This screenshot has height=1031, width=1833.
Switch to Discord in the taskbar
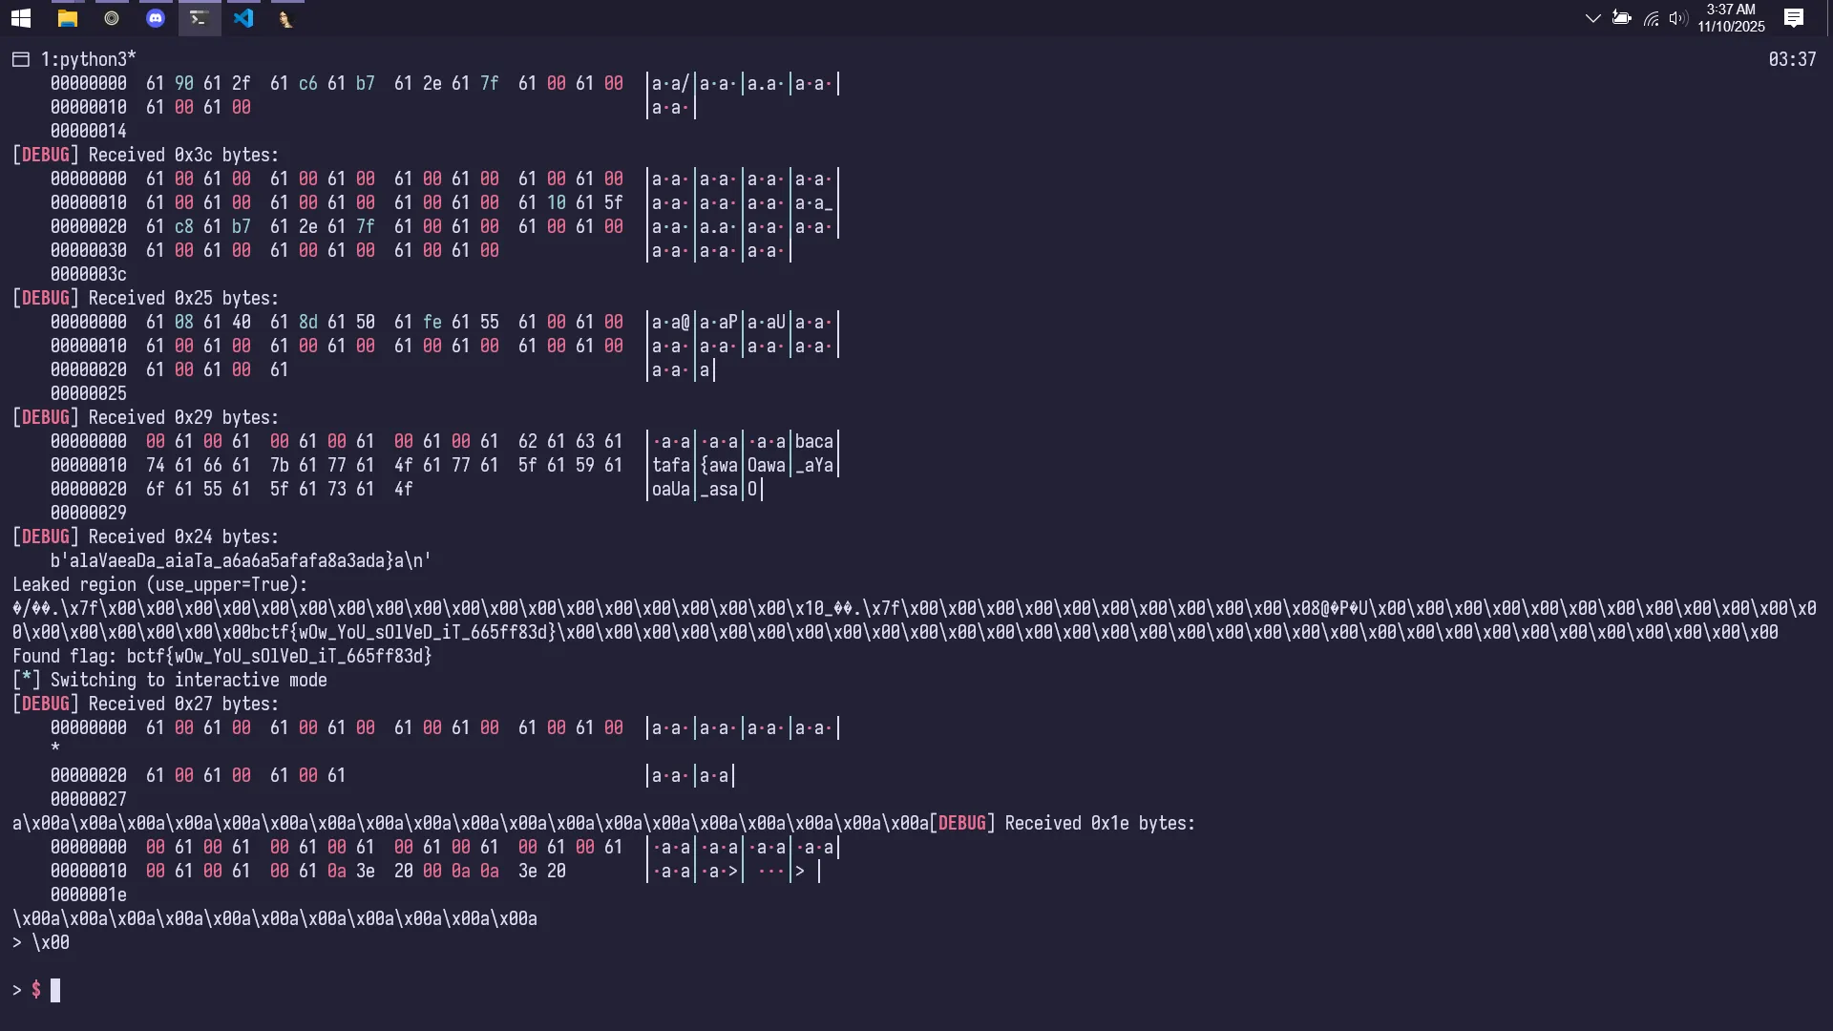(x=156, y=18)
